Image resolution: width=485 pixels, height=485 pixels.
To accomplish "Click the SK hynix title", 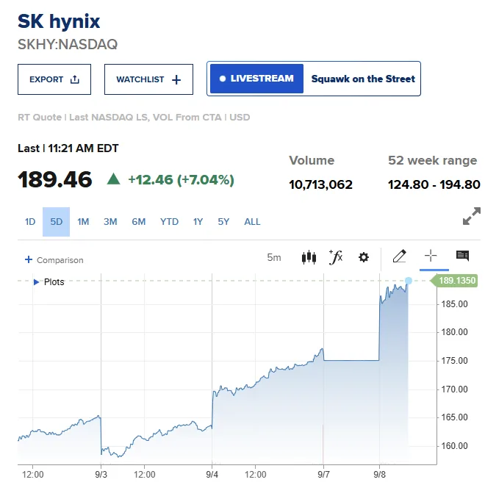I will coord(59,21).
